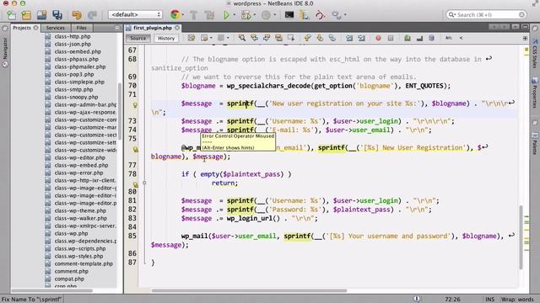This screenshot has width=540, height=303.
Task: Click the Comment icon in editor toolbar
Action: pos(407,38)
